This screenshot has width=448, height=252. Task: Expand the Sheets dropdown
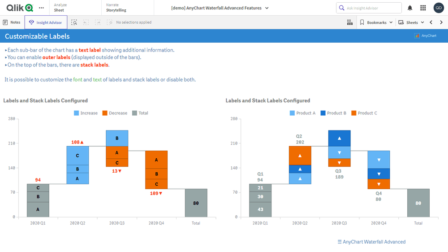(x=411, y=22)
